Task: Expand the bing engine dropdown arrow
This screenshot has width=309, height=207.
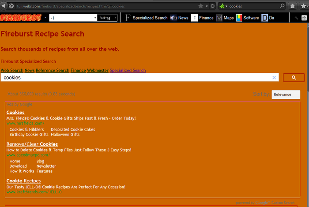Action: 116,18
